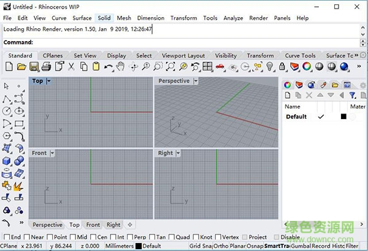Screen dimensions: 368x251
Task: Select the Polyline tool in sidebar
Action: [x=7, y=99]
